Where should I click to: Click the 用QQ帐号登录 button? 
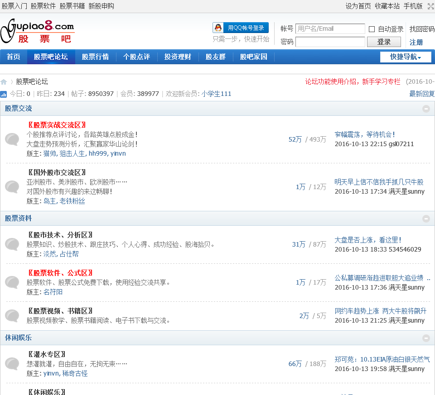click(241, 28)
